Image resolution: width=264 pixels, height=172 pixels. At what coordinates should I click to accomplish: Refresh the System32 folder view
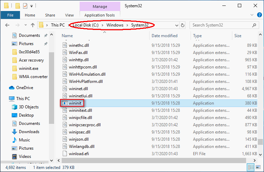pos(183,25)
